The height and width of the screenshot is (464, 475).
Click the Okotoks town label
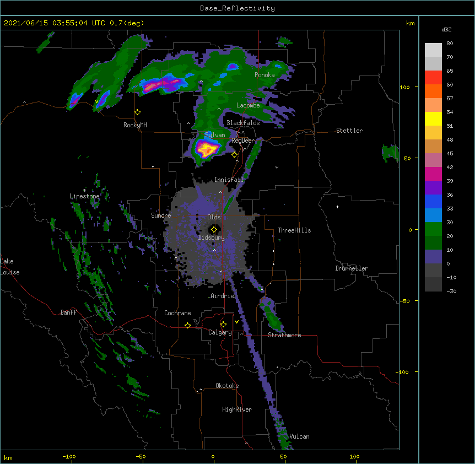coord(227,386)
